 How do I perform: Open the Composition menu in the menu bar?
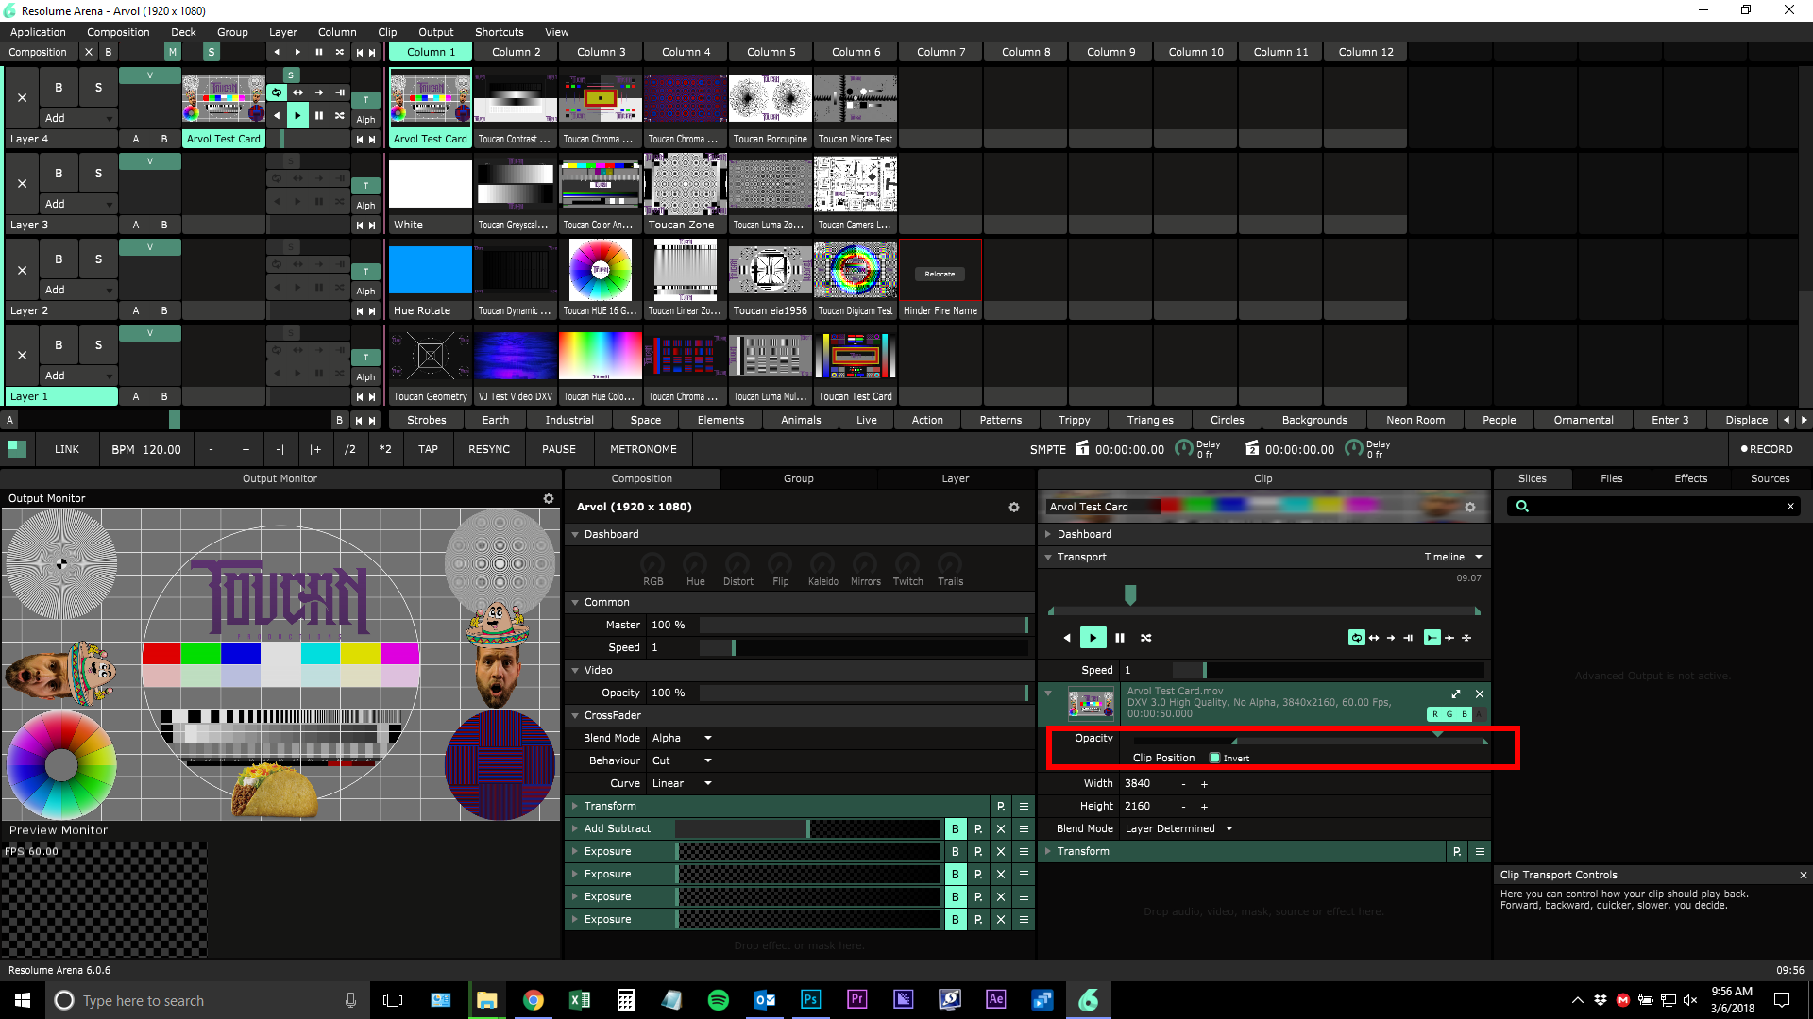coord(118,32)
